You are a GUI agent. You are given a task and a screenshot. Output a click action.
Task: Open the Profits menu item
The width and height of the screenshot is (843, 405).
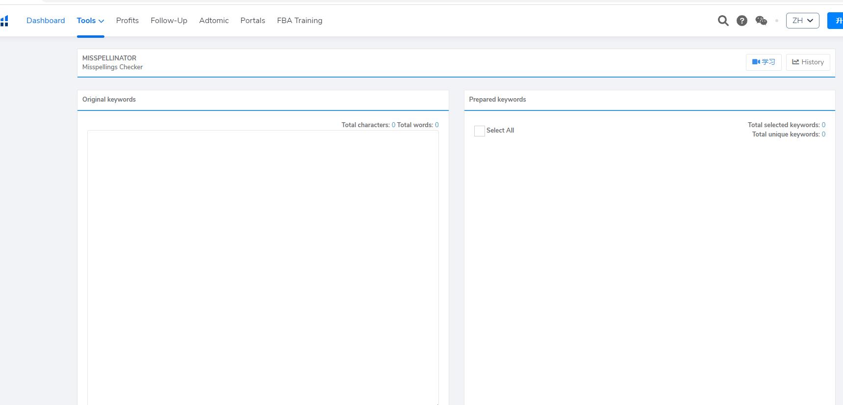[x=128, y=21]
